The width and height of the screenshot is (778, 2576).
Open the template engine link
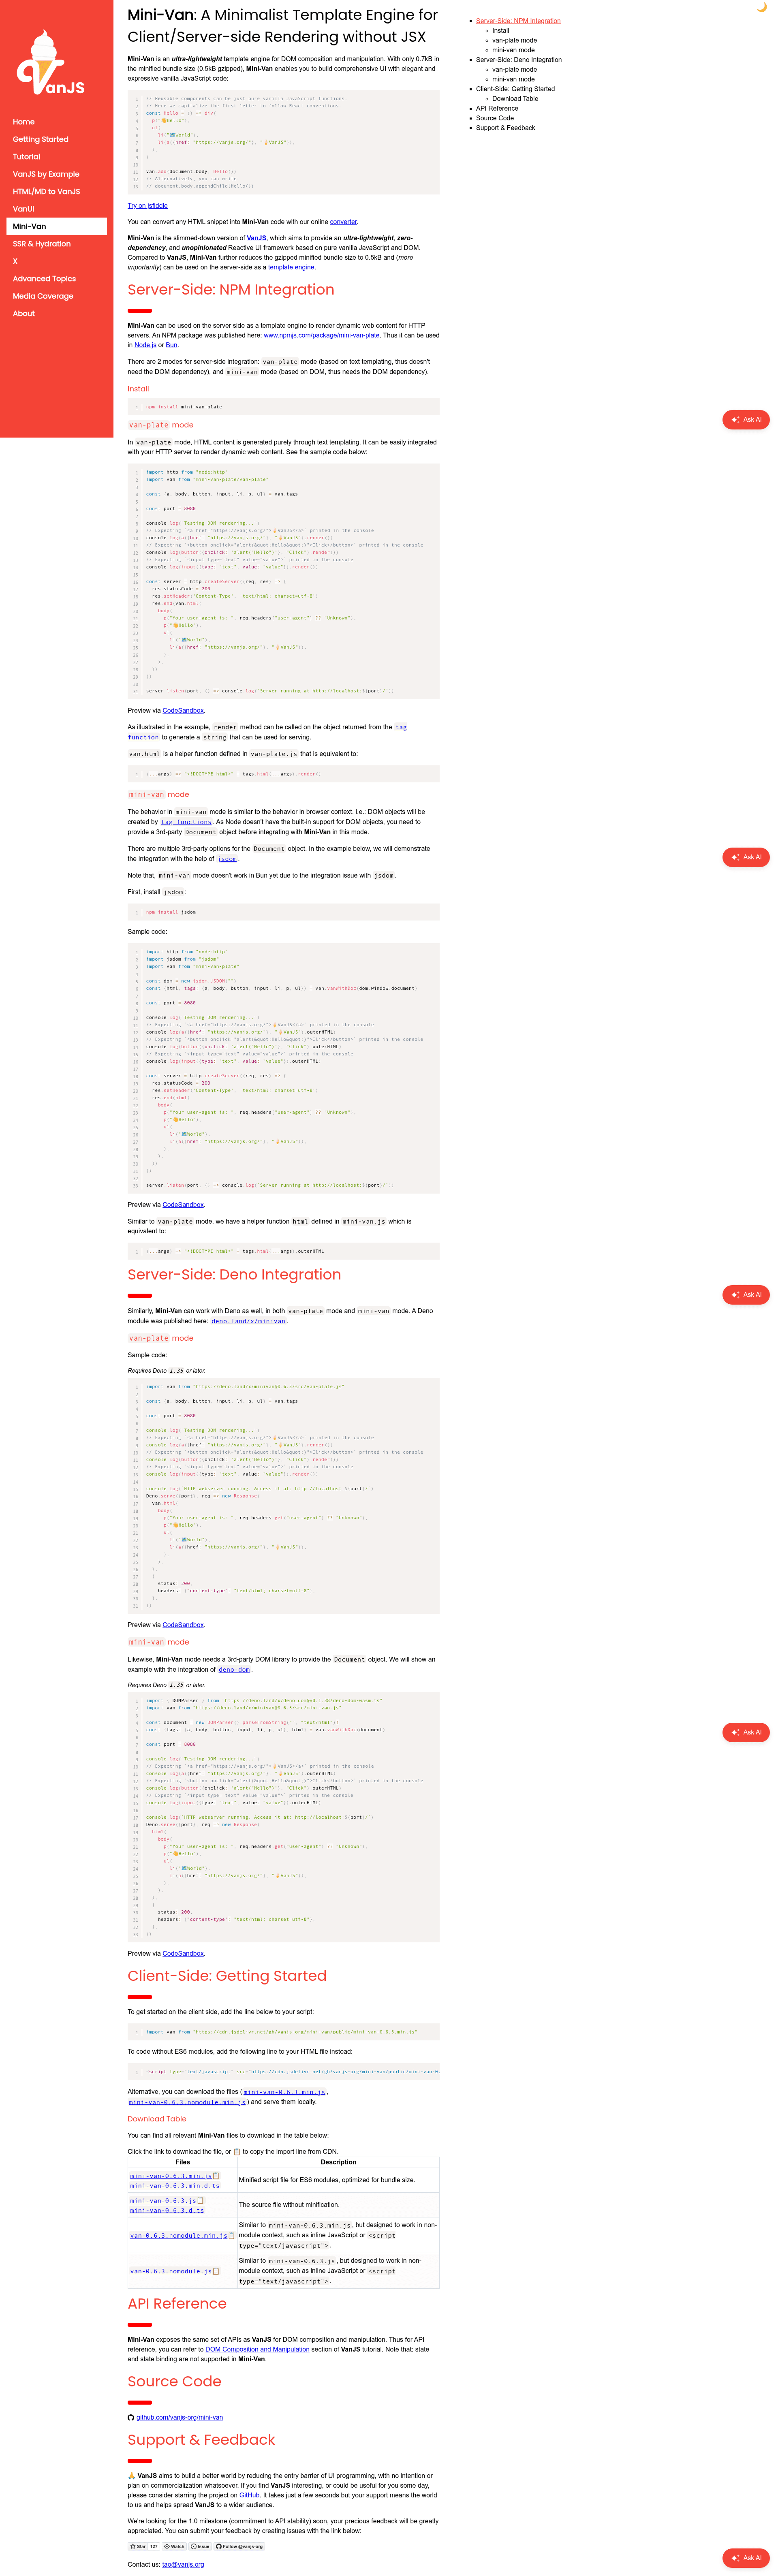pyautogui.click(x=291, y=267)
